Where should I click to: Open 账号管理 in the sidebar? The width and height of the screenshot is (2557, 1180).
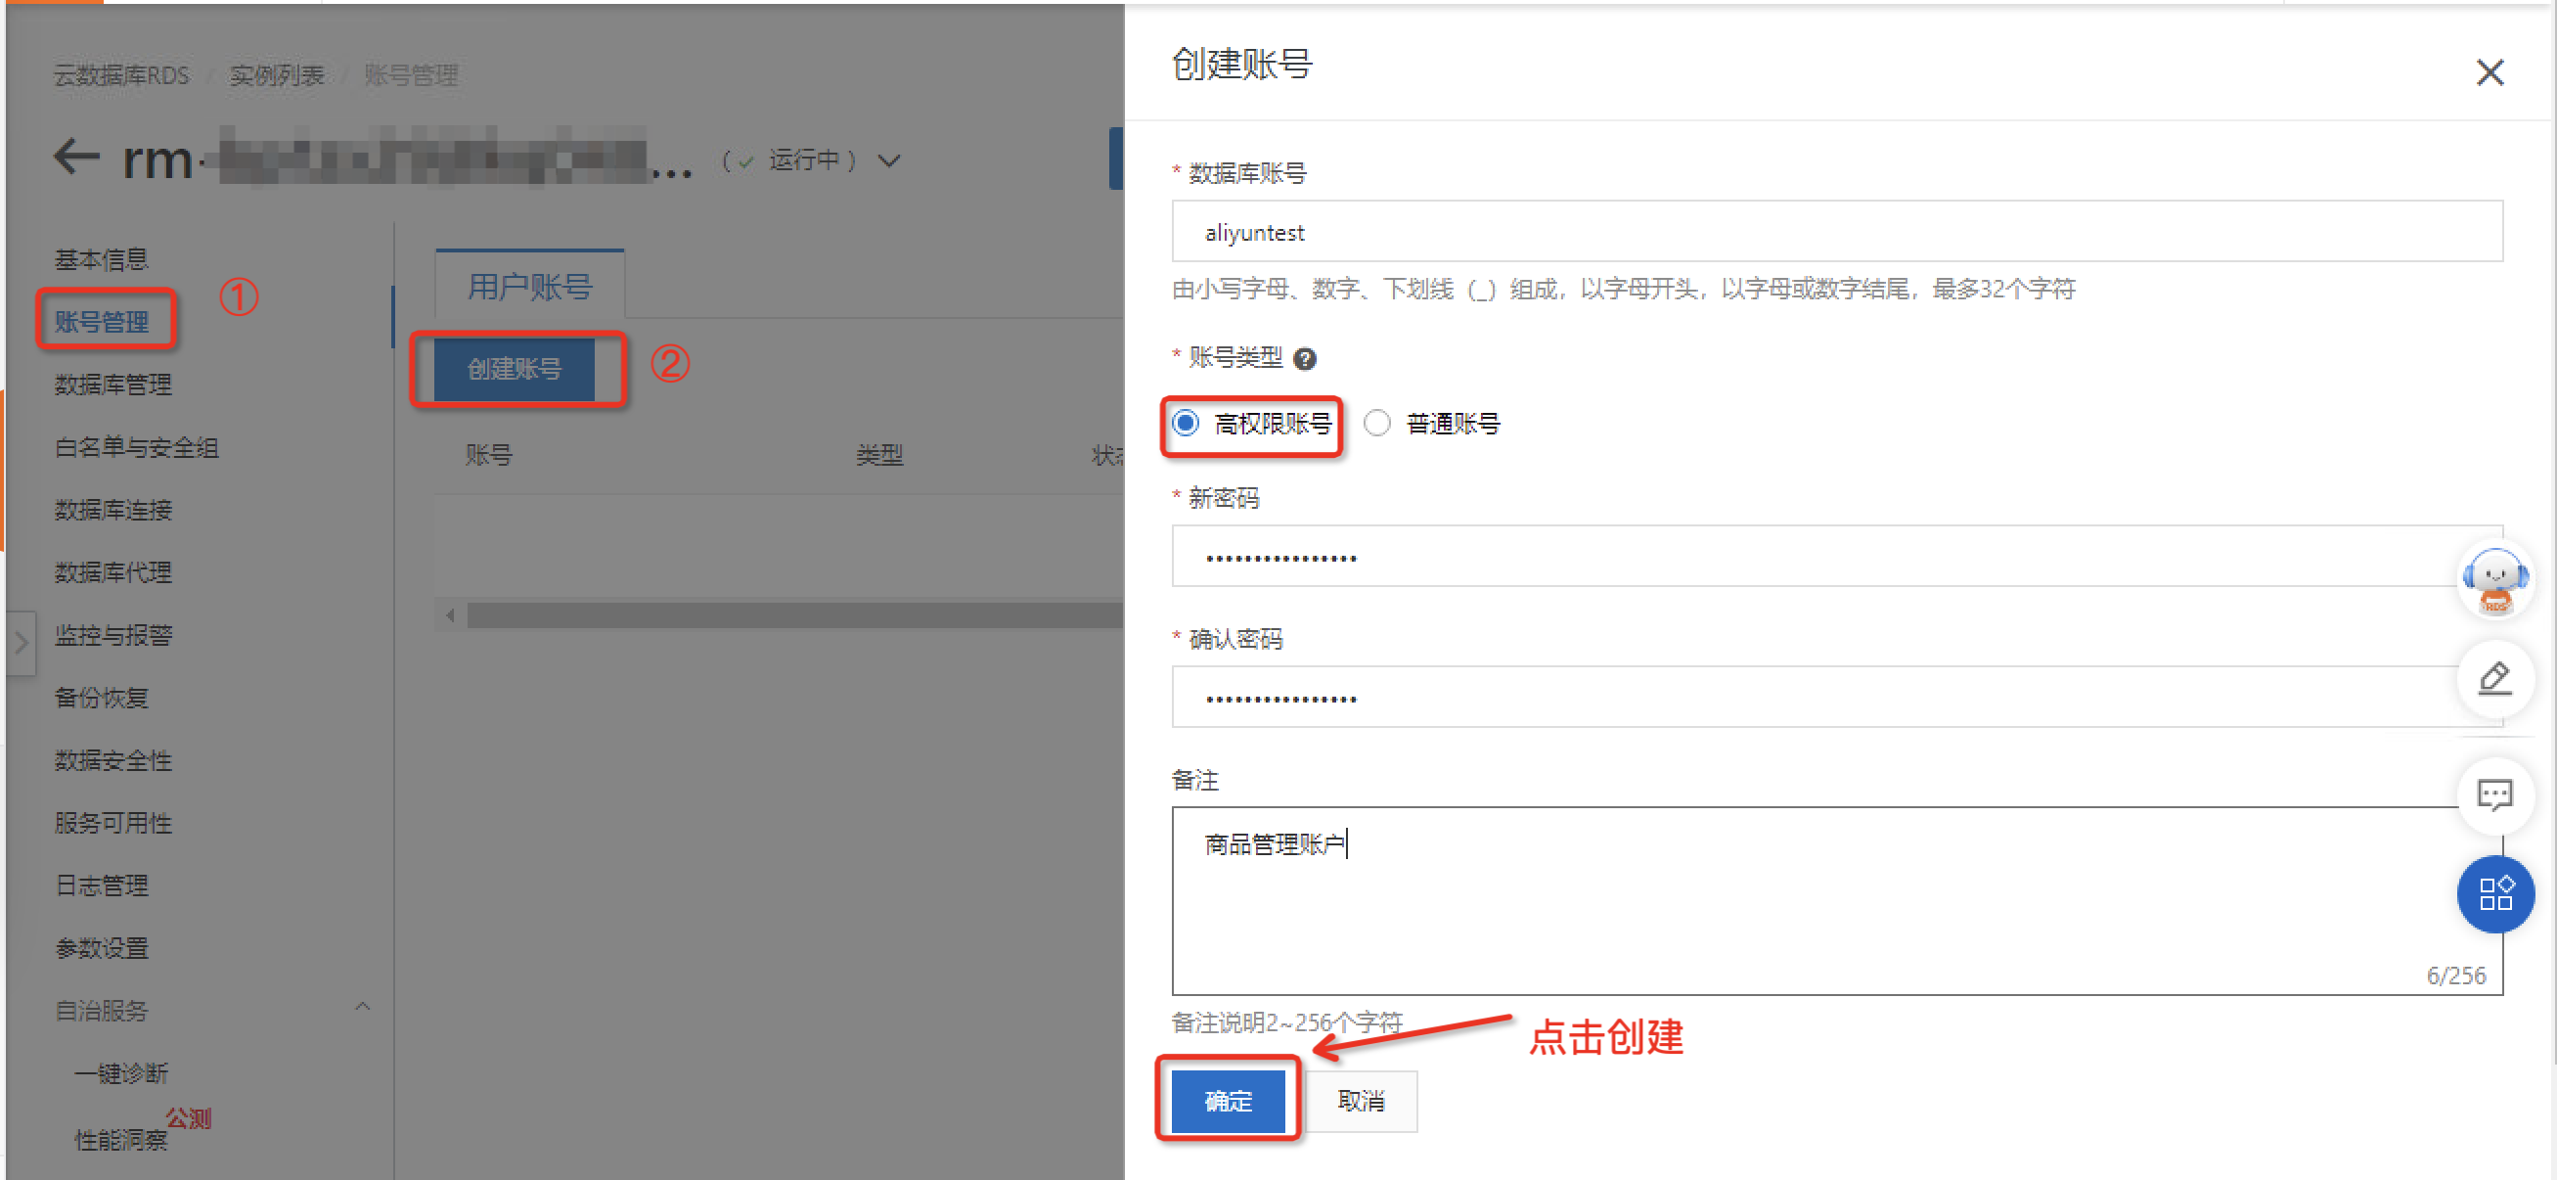103,322
